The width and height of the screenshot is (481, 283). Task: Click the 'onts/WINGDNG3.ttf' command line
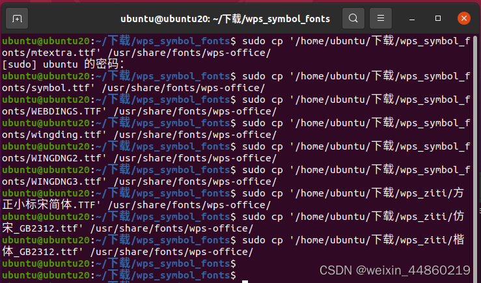[139, 182]
